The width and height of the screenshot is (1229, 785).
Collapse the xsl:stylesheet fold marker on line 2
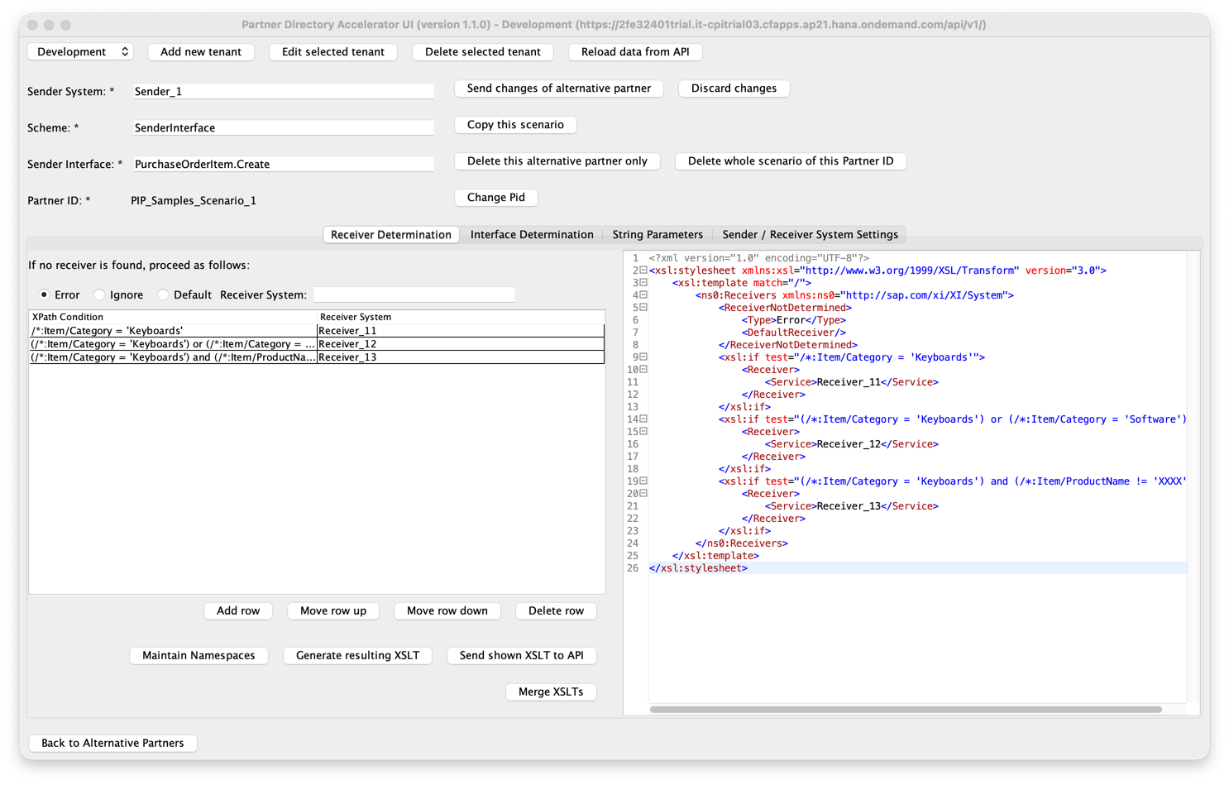(x=643, y=270)
